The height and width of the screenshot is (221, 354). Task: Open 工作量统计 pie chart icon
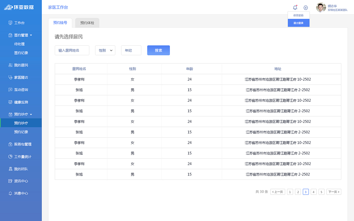10,157
